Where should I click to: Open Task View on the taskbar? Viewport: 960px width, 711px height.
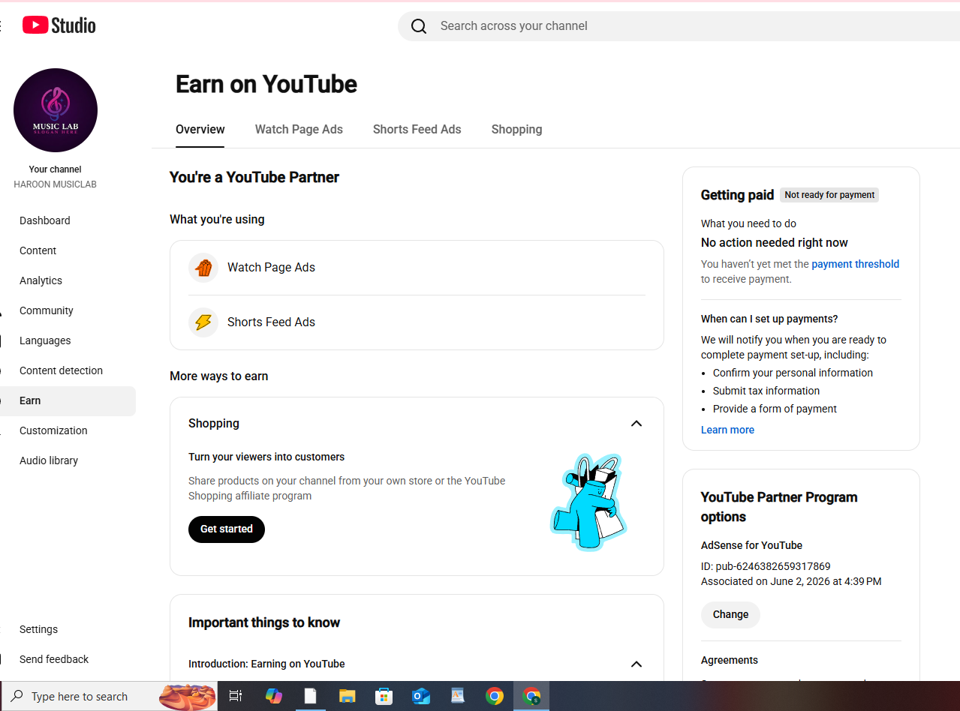pos(236,696)
